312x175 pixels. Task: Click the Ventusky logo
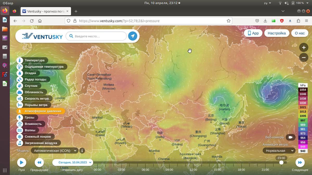coord(42,36)
